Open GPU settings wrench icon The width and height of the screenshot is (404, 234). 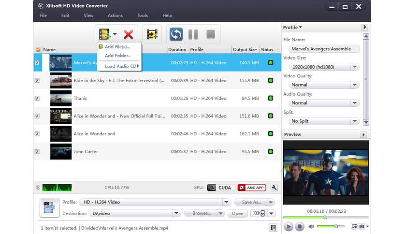click(x=274, y=188)
